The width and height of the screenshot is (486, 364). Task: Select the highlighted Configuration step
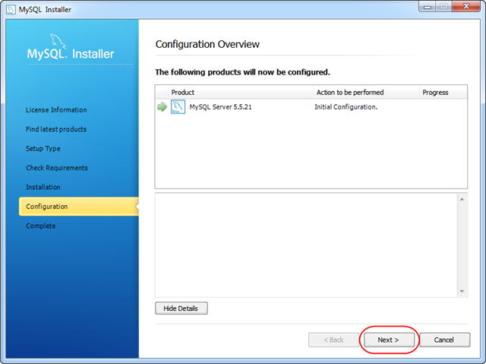coord(79,207)
